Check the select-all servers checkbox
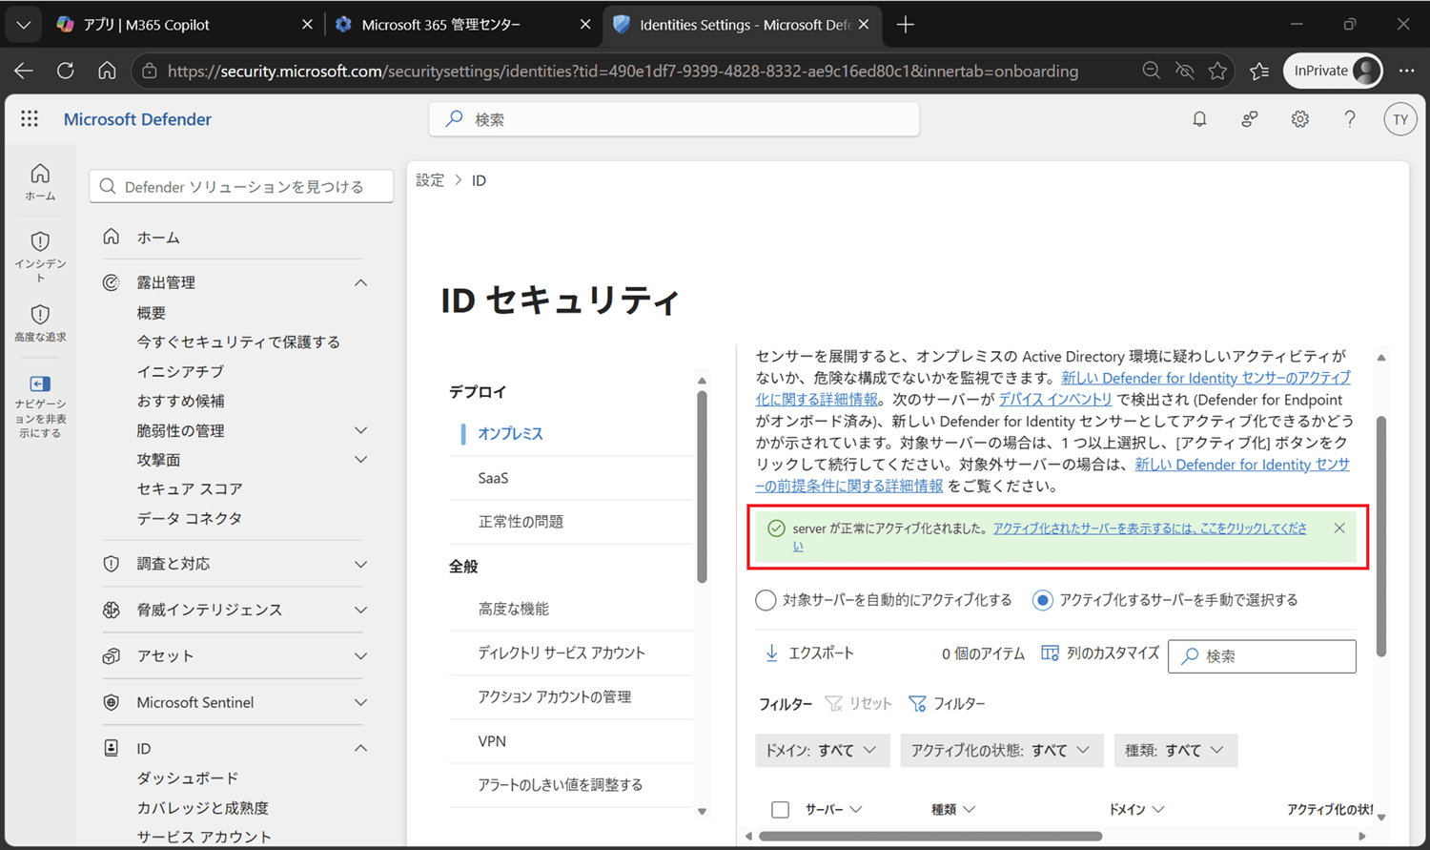Viewport: 1430px width, 850px height. 780,810
